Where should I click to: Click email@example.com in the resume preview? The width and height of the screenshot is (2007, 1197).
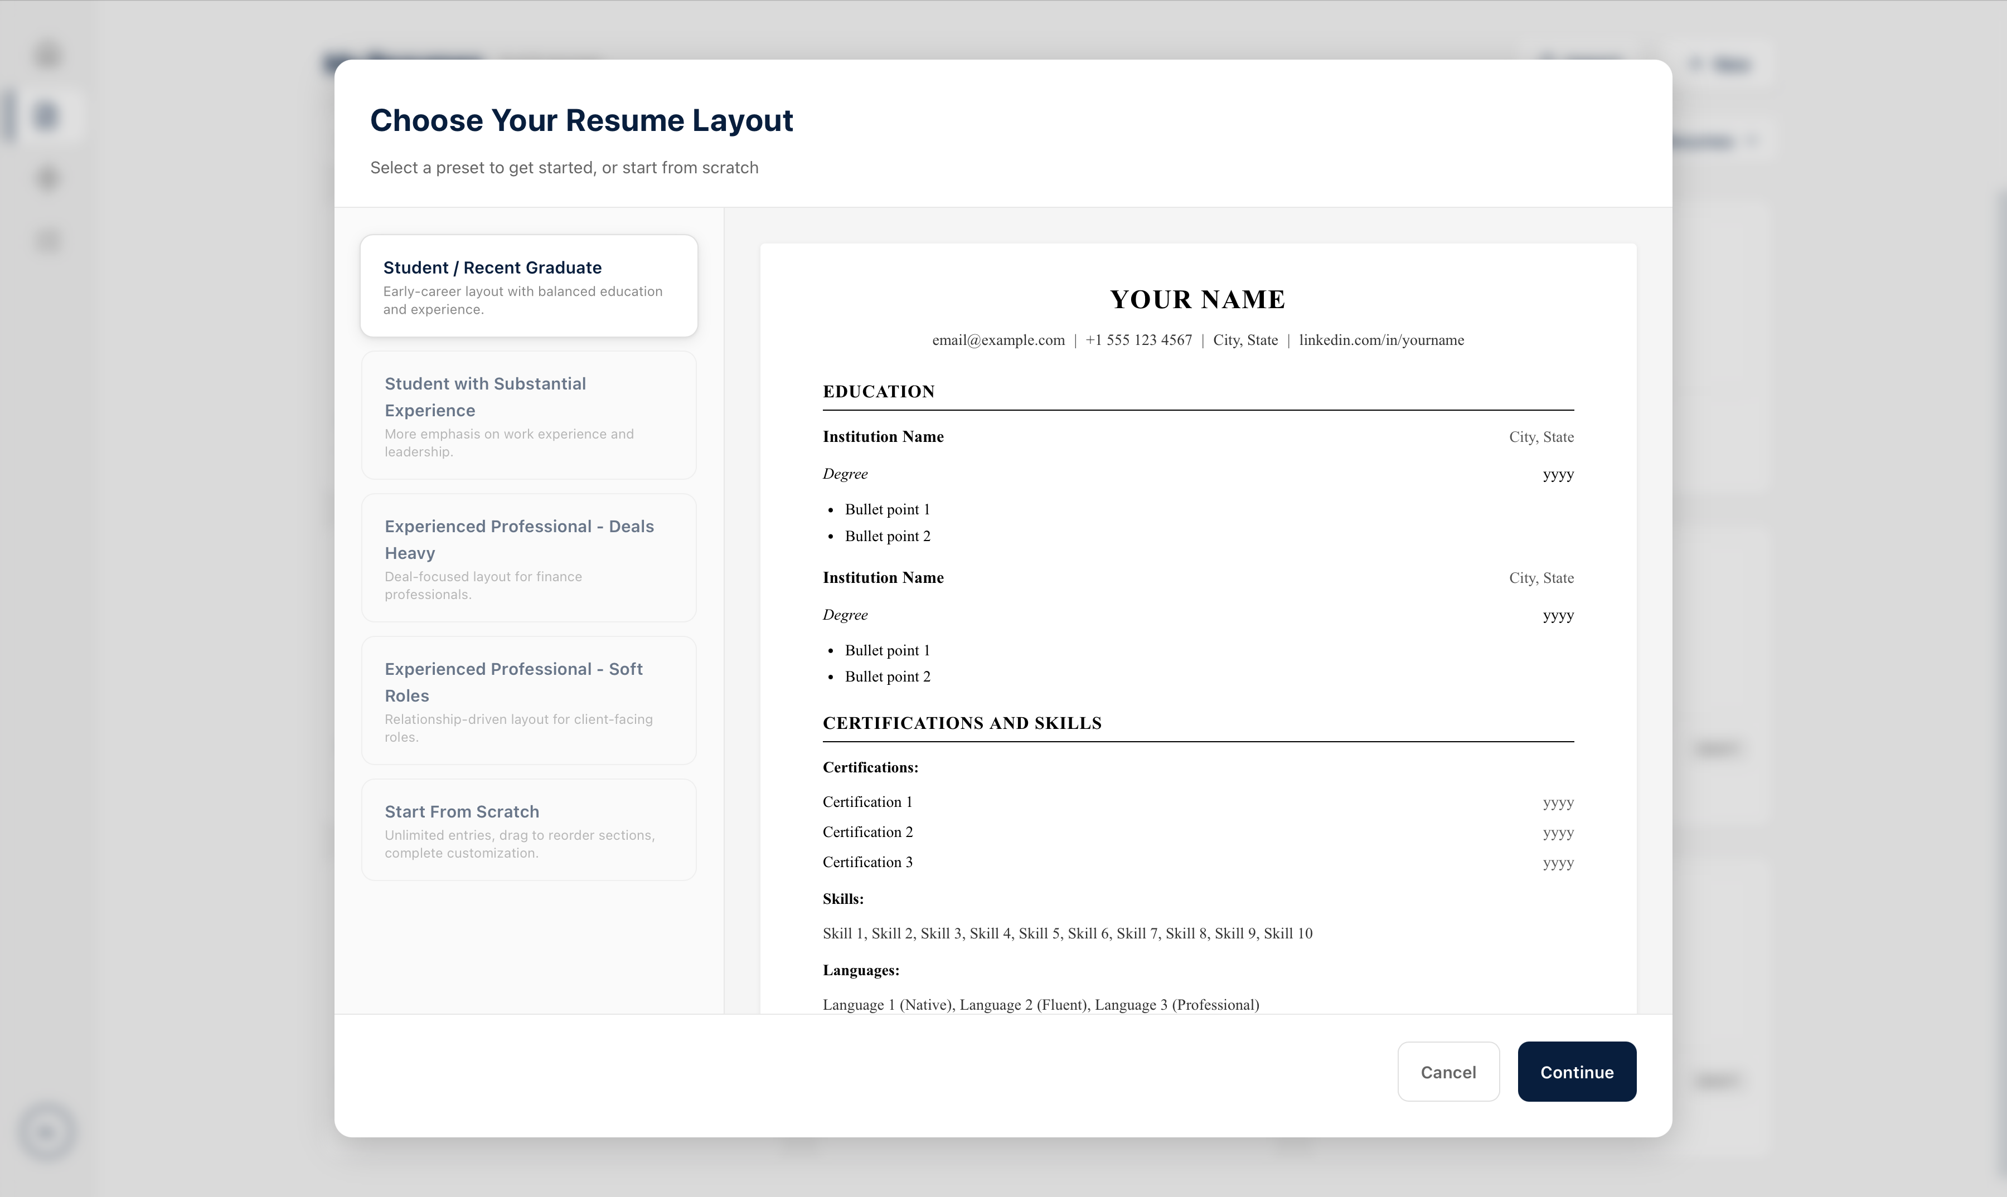pyautogui.click(x=998, y=340)
